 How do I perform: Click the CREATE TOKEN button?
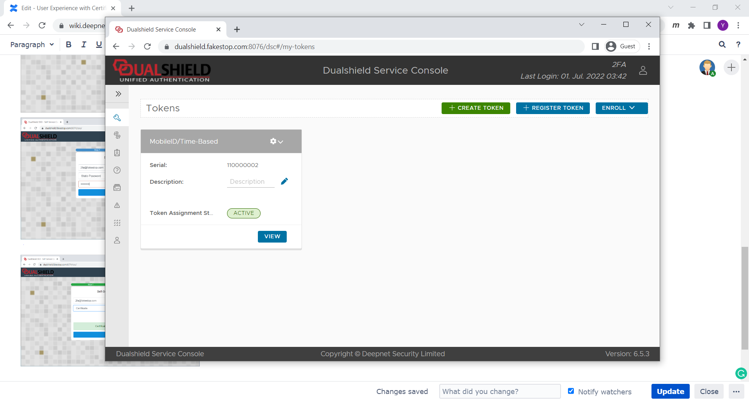pyautogui.click(x=476, y=108)
